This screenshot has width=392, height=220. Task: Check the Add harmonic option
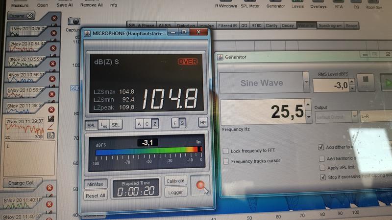pyautogui.click(x=322, y=158)
